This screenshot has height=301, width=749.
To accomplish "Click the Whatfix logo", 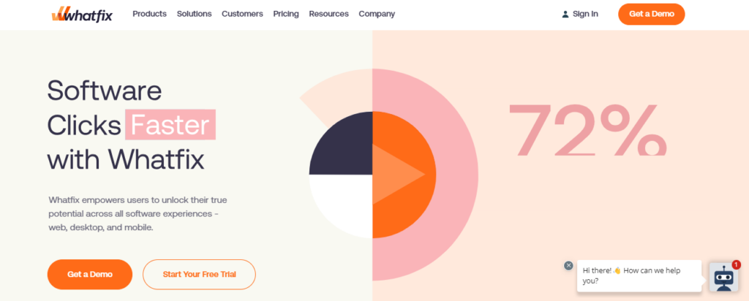I will pos(81,14).
